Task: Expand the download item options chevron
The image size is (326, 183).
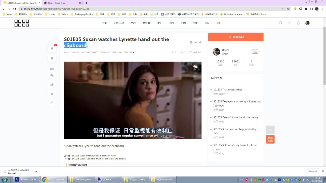Action: coord(36,171)
